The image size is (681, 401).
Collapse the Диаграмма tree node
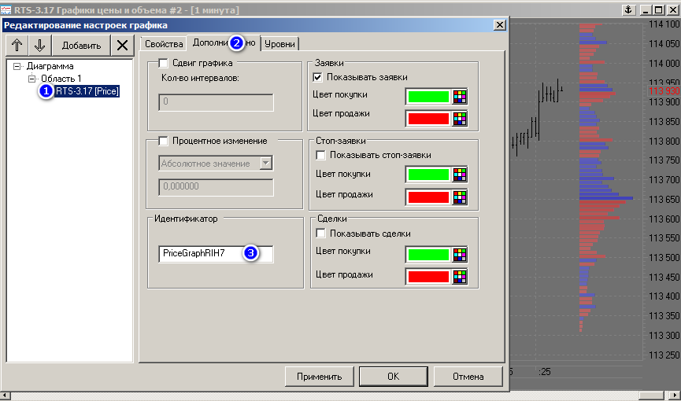(x=17, y=67)
